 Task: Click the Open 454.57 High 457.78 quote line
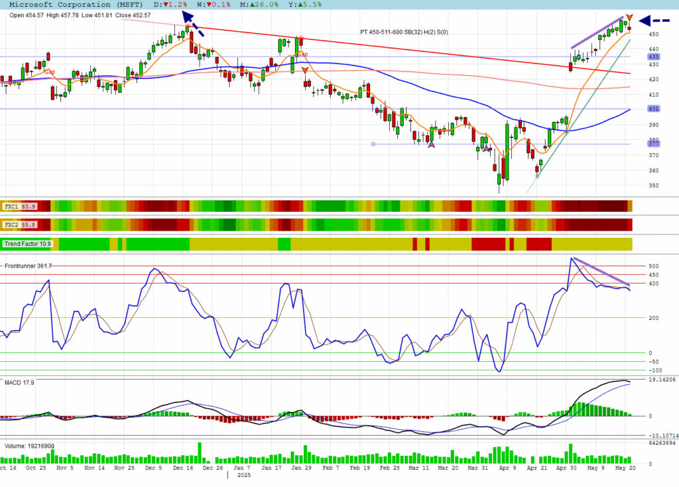[80, 15]
